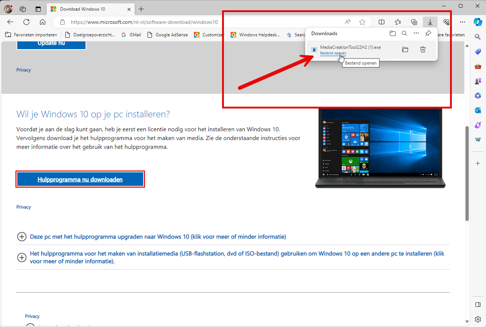Open more options in the Downloads panel

[x=416, y=33]
